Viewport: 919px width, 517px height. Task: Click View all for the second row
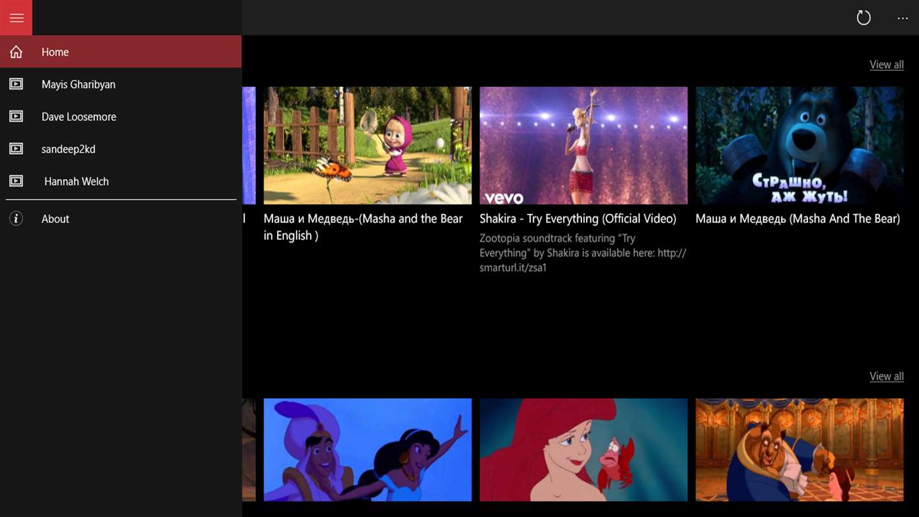[x=886, y=376]
